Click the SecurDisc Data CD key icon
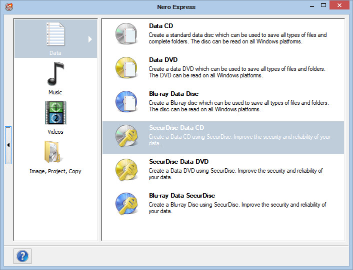The image size is (353, 270). (x=126, y=136)
